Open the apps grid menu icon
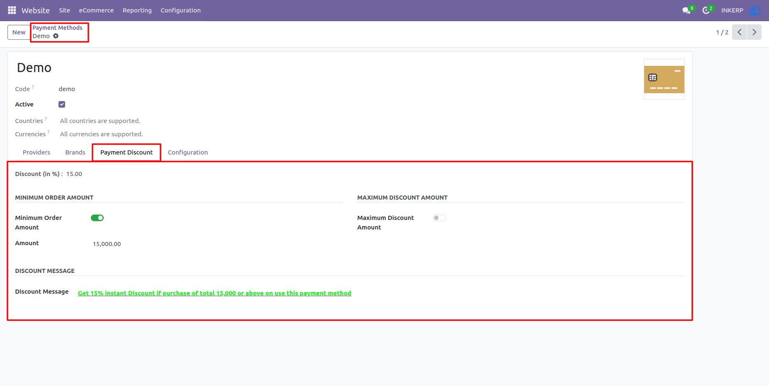Viewport: 769px width, 386px height. (x=12, y=10)
